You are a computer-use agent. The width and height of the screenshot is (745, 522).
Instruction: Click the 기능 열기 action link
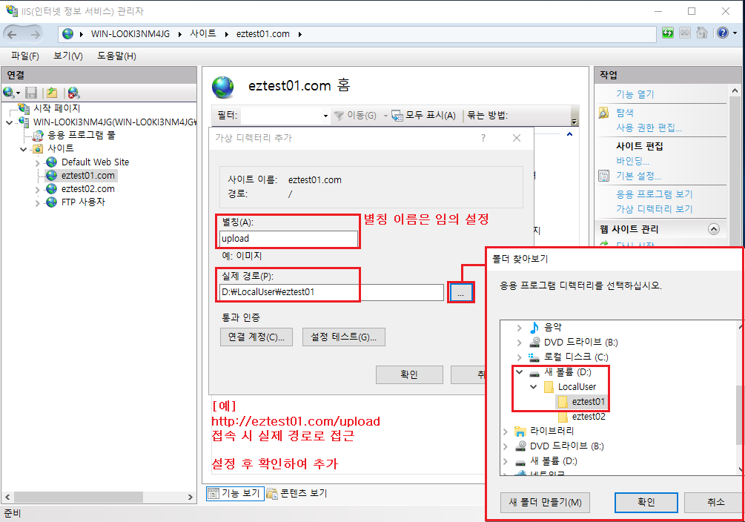[x=635, y=94]
